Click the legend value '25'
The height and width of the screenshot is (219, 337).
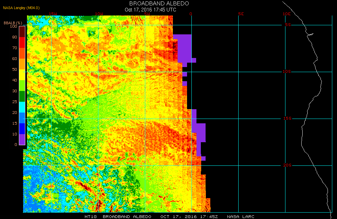tap(14, 102)
